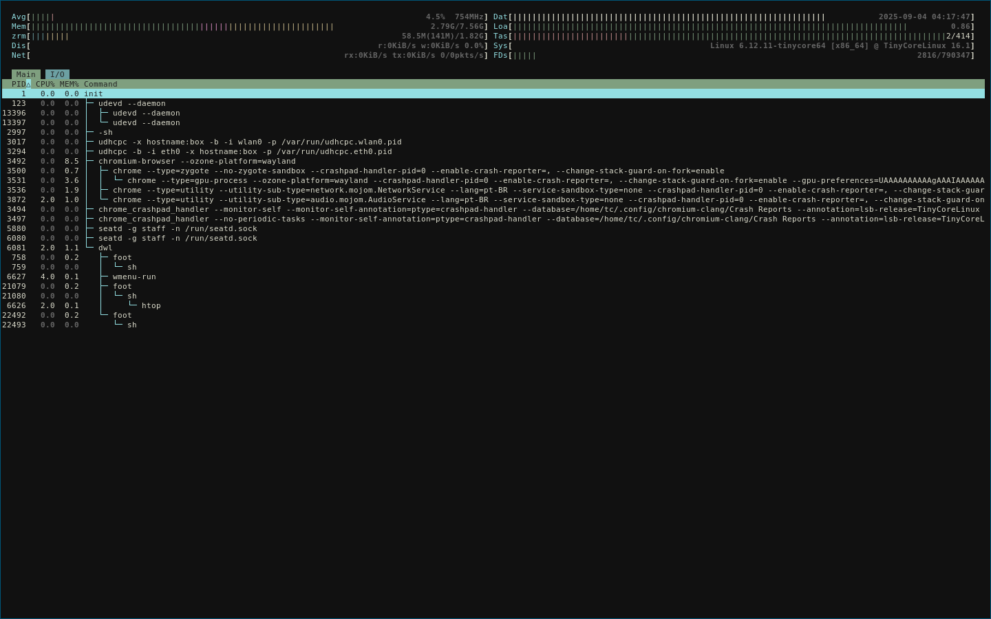
Task: Select the sh process PID 759
Action: (493, 267)
